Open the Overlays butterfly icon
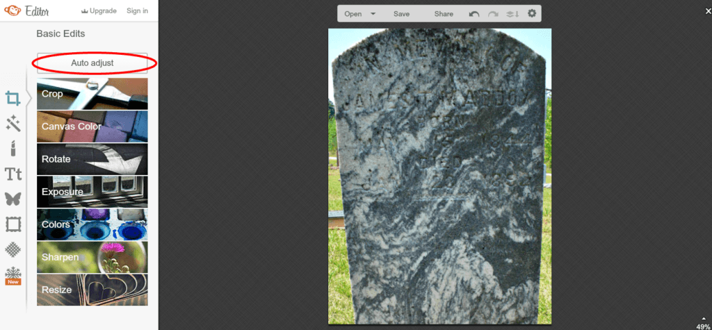Viewport: 712px width, 330px height. [13, 199]
